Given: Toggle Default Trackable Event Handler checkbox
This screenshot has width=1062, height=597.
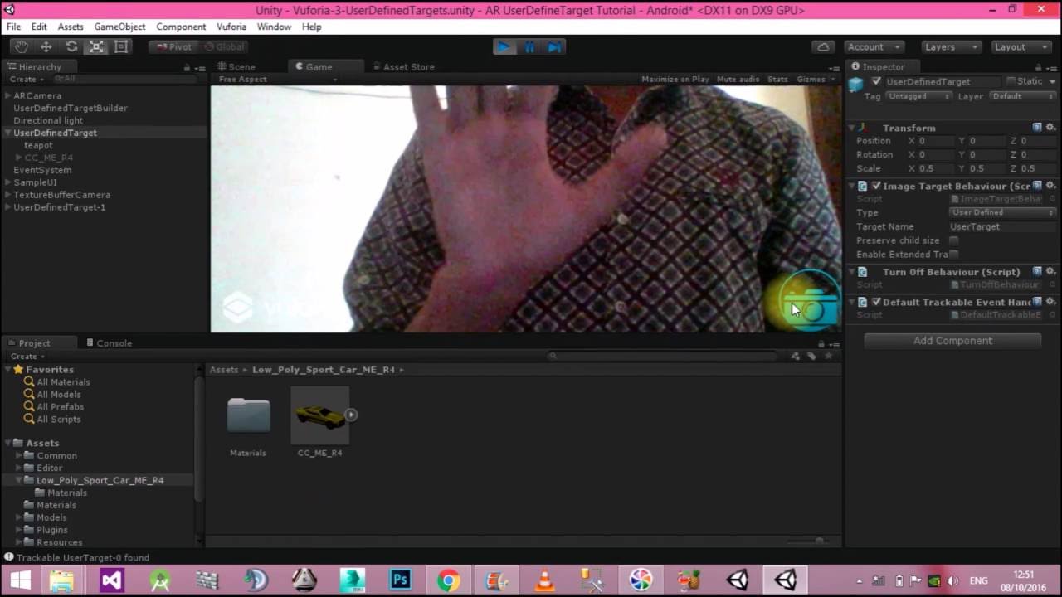Looking at the screenshot, I should pyautogui.click(x=876, y=302).
